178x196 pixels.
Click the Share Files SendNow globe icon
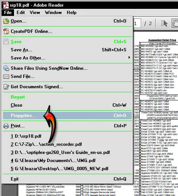[6, 68]
